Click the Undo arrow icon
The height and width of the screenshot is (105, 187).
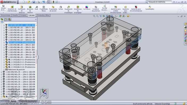pyautogui.click(x=44, y=2)
